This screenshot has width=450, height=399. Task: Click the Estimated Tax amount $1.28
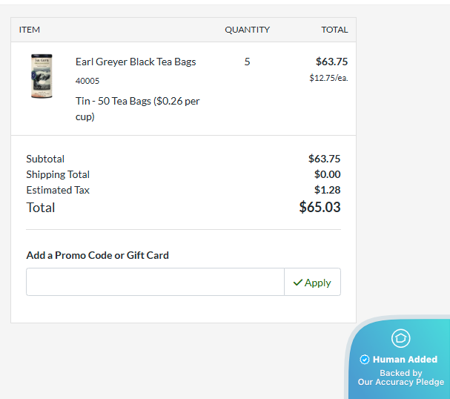[327, 190]
